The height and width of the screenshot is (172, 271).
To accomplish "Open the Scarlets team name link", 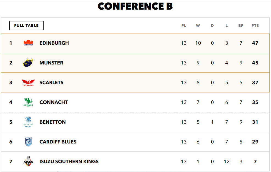I will 51,83.
